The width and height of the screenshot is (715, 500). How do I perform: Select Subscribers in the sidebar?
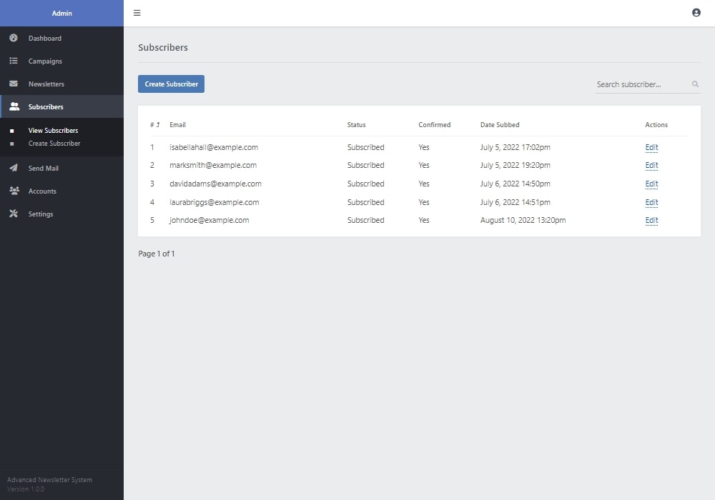[x=61, y=106]
